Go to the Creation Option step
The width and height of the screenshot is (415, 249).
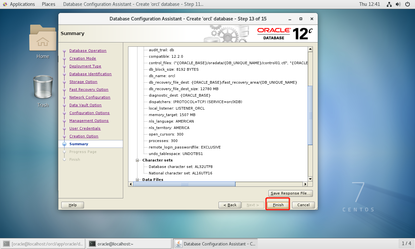click(84, 136)
